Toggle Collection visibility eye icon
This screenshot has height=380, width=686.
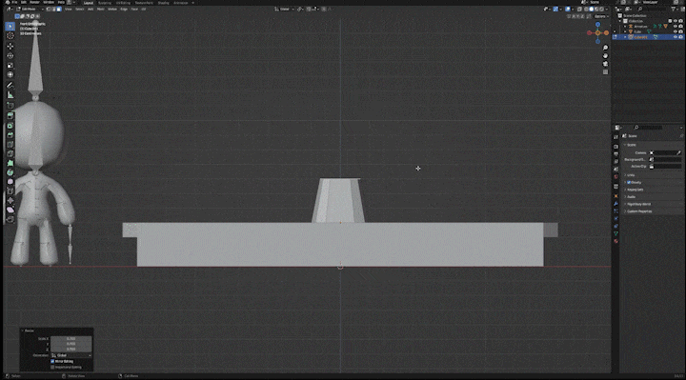(676, 21)
